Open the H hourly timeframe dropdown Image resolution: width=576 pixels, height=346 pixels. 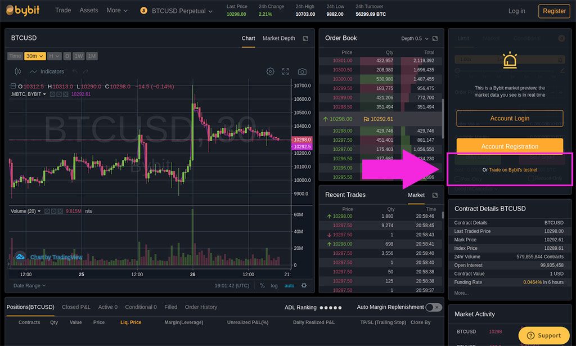point(54,56)
